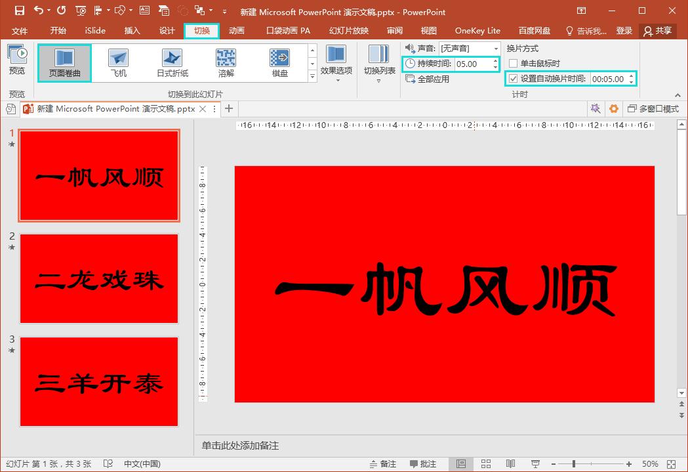This screenshot has width=688, height=472.
Task: Uncheck 设置自动换片时间 checkbox
Action: [514, 79]
